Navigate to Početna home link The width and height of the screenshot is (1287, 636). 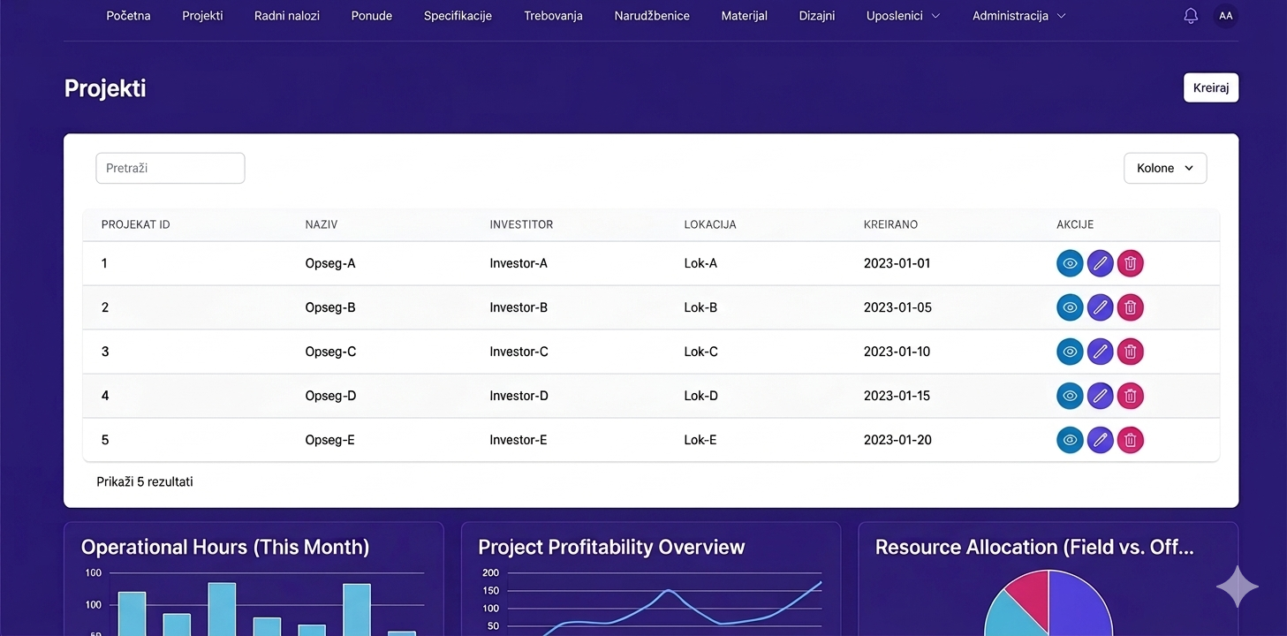(x=128, y=16)
